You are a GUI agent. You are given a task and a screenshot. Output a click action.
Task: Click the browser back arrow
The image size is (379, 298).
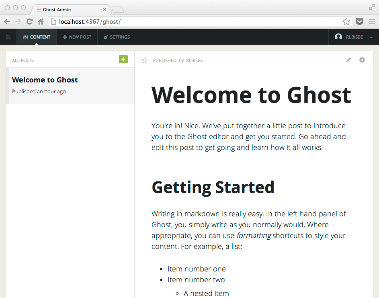click(7, 22)
